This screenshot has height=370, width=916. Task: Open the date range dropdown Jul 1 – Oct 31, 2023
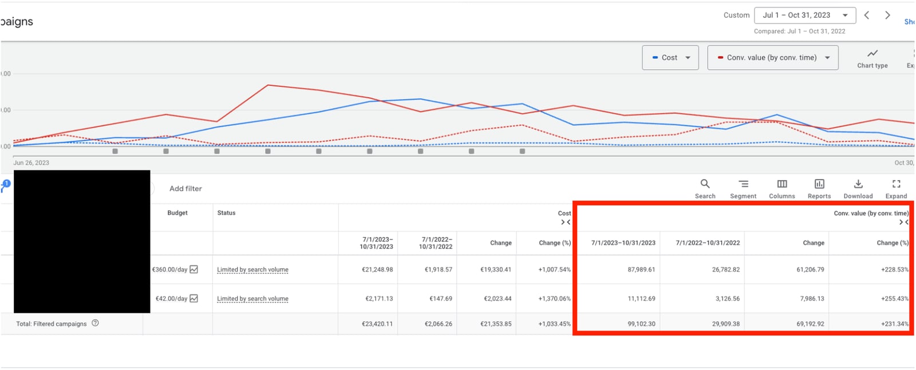click(805, 15)
